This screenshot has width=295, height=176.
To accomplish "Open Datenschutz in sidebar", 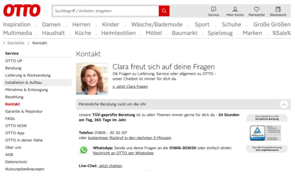I will (x=16, y=162).
